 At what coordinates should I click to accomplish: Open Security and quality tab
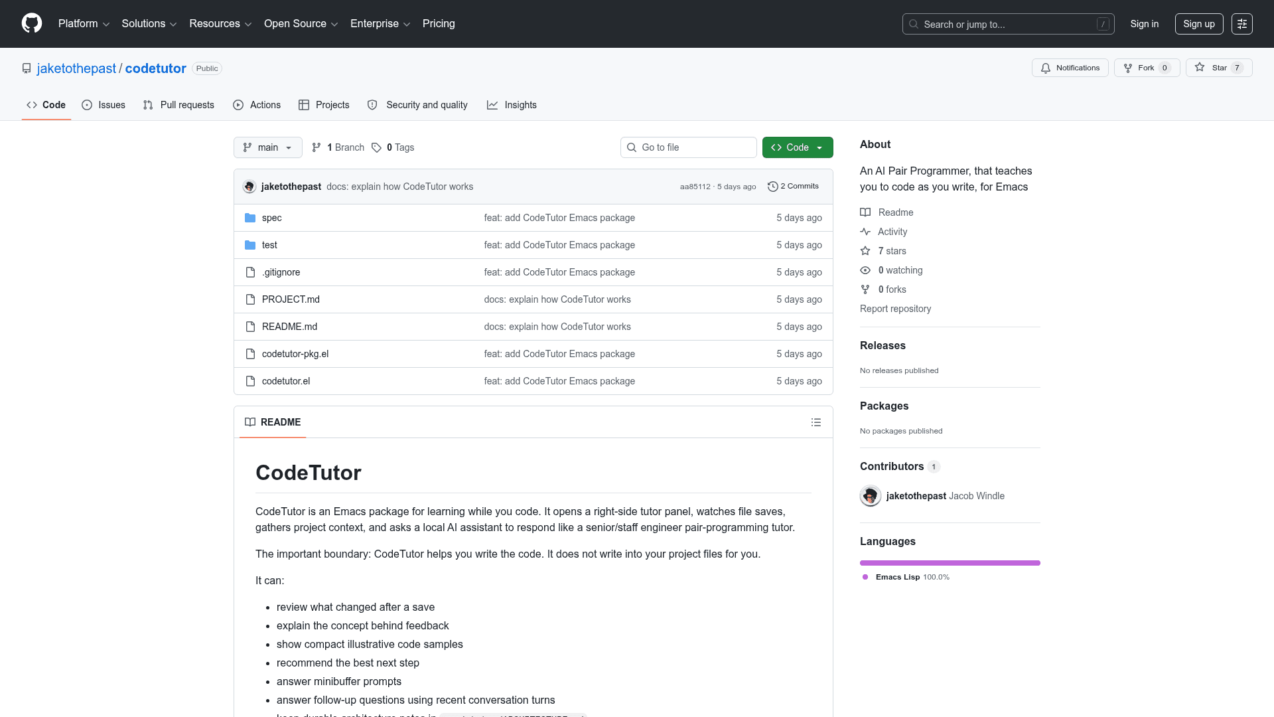pyautogui.click(x=417, y=105)
